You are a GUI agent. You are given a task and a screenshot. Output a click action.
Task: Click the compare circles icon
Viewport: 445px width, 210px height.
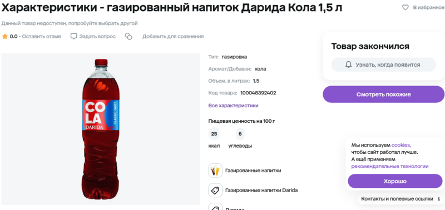[128, 37]
